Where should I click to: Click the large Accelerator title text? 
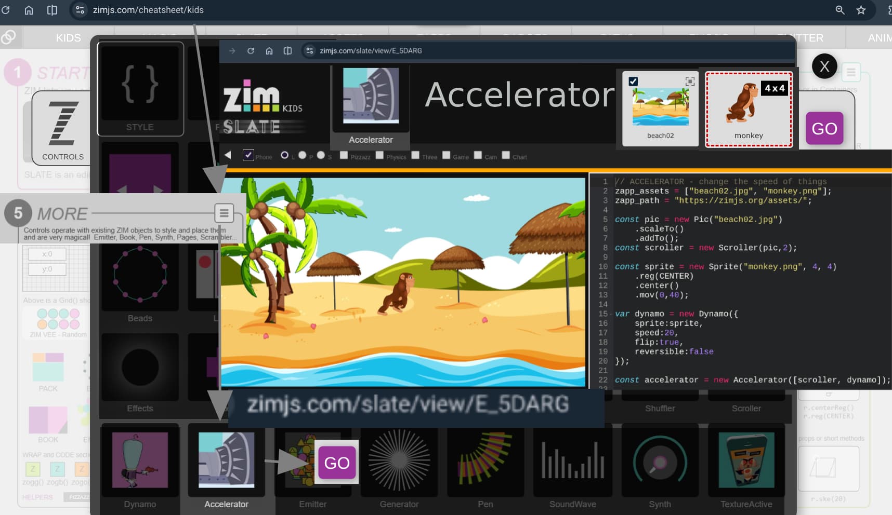click(520, 95)
